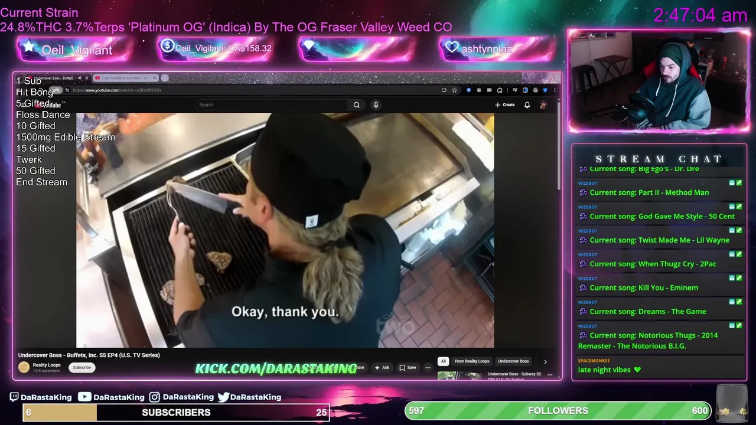
Task: Toggle browser side panel icon
Action: click(x=525, y=90)
